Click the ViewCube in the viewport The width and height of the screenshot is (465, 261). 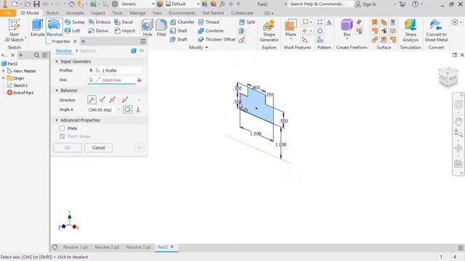pos(448,77)
